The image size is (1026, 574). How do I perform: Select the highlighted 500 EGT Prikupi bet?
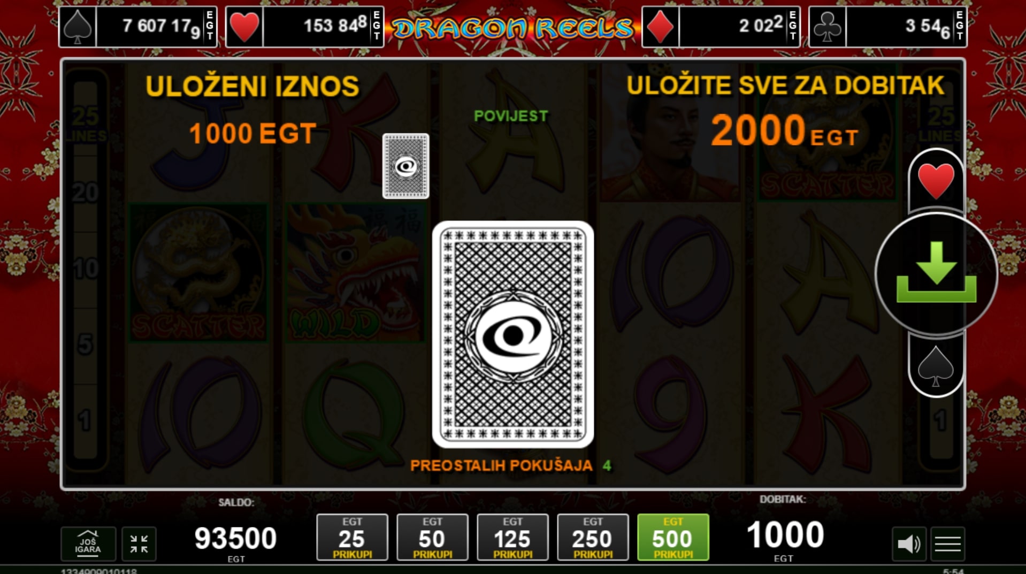(x=673, y=537)
